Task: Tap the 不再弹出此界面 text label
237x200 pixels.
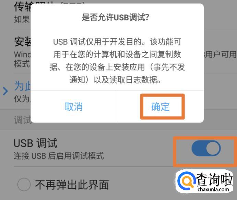Action: pyautogui.click(x=72, y=185)
